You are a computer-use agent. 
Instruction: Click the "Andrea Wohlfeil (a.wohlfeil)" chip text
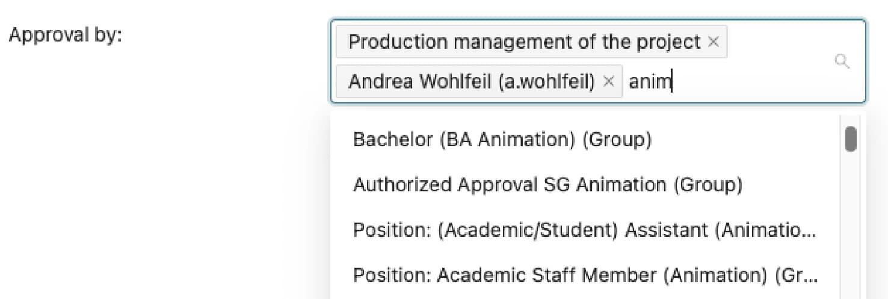pyautogui.click(x=471, y=81)
